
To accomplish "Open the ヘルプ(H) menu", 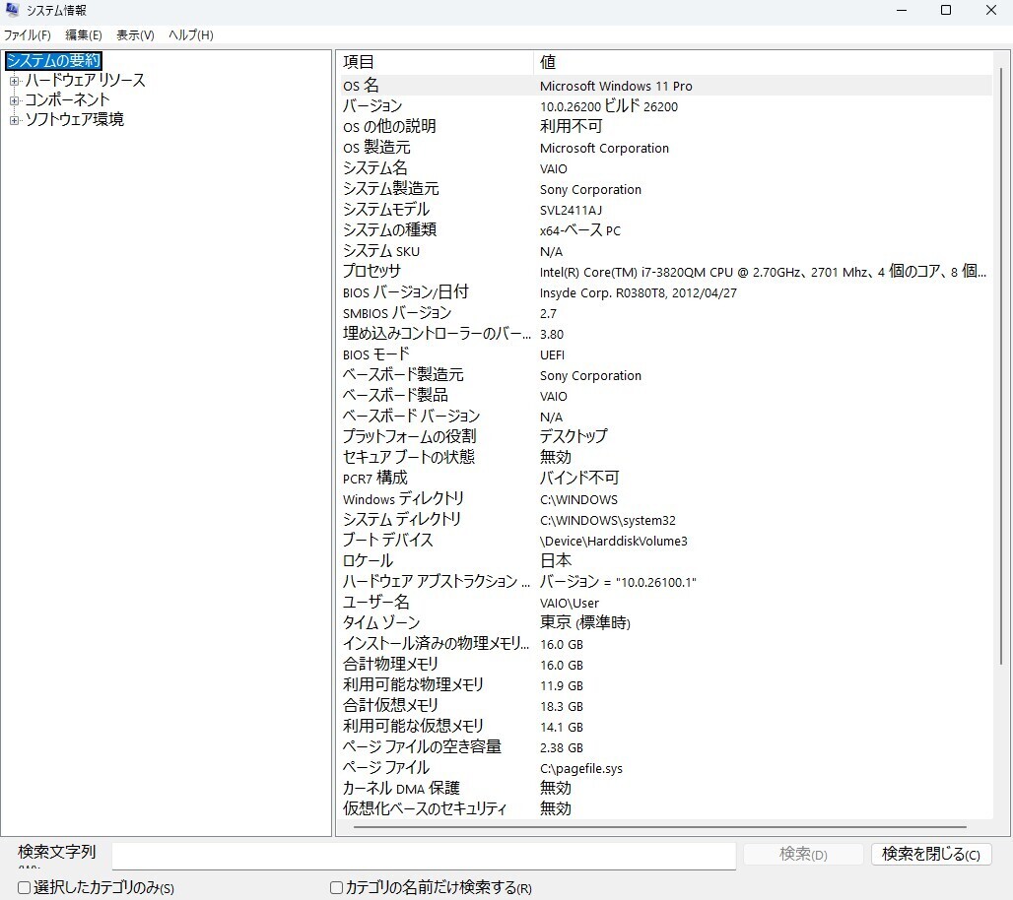I will pos(190,34).
